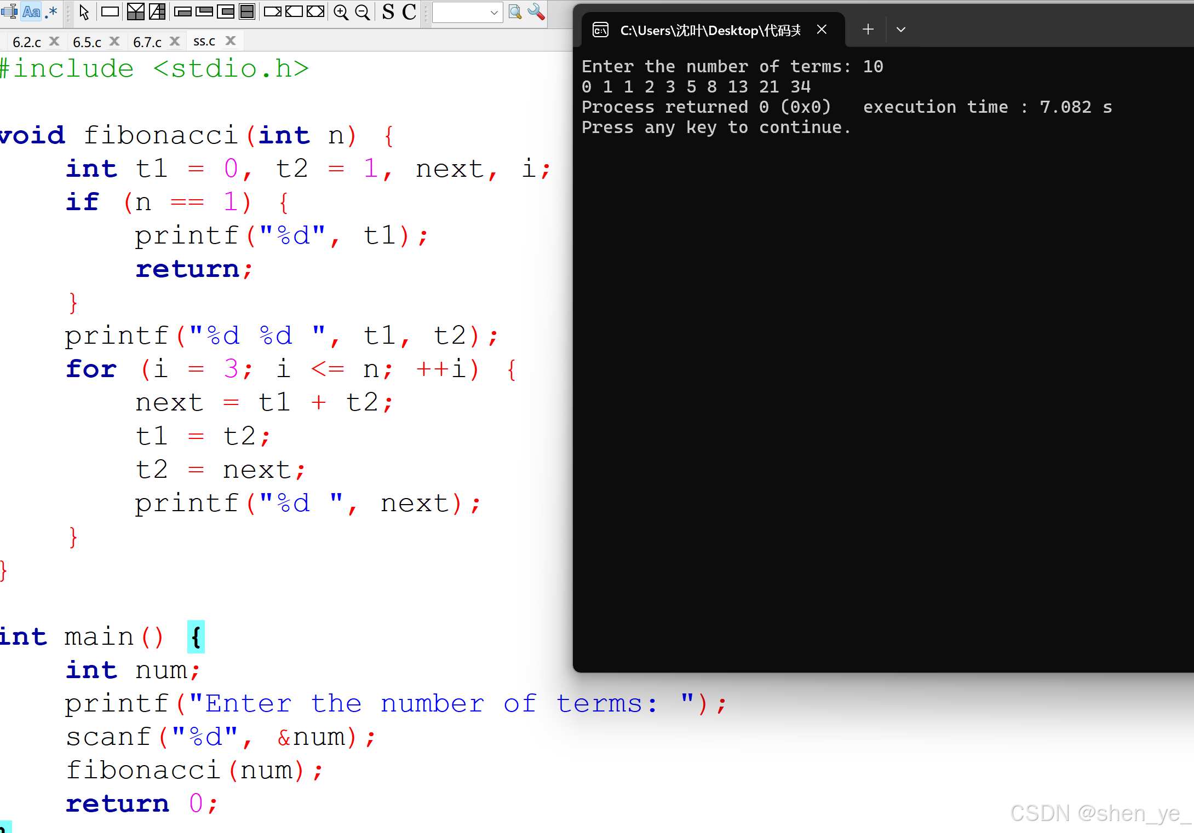Click the 'int t1 = 0, t2 = 1' declaration line

point(308,169)
